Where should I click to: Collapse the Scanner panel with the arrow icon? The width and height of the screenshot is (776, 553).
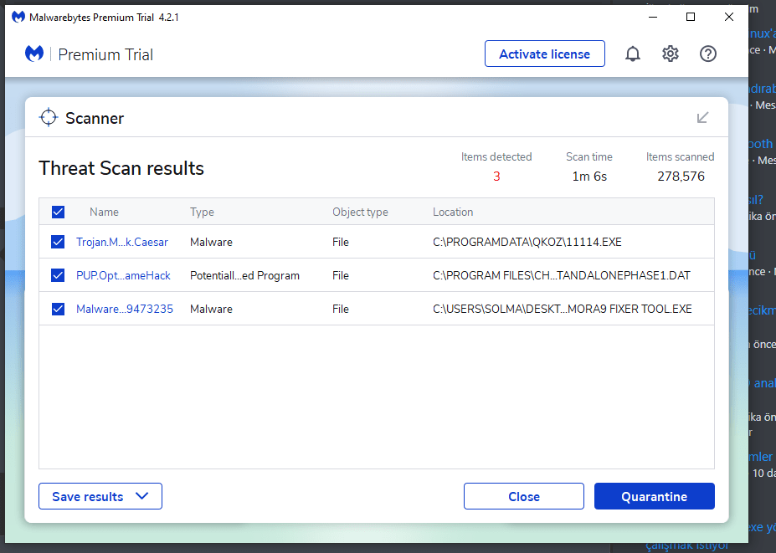pos(702,118)
